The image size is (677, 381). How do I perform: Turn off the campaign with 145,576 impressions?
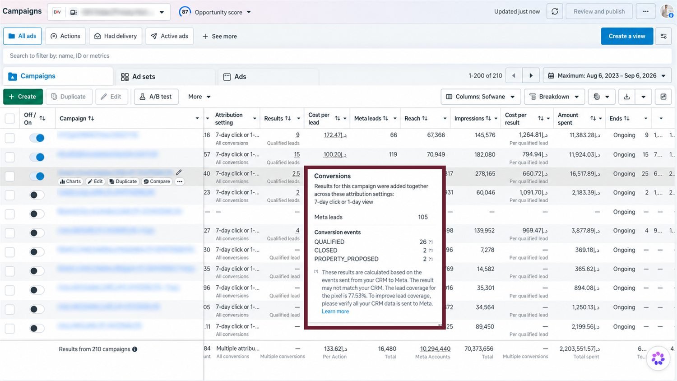[37, 138]
